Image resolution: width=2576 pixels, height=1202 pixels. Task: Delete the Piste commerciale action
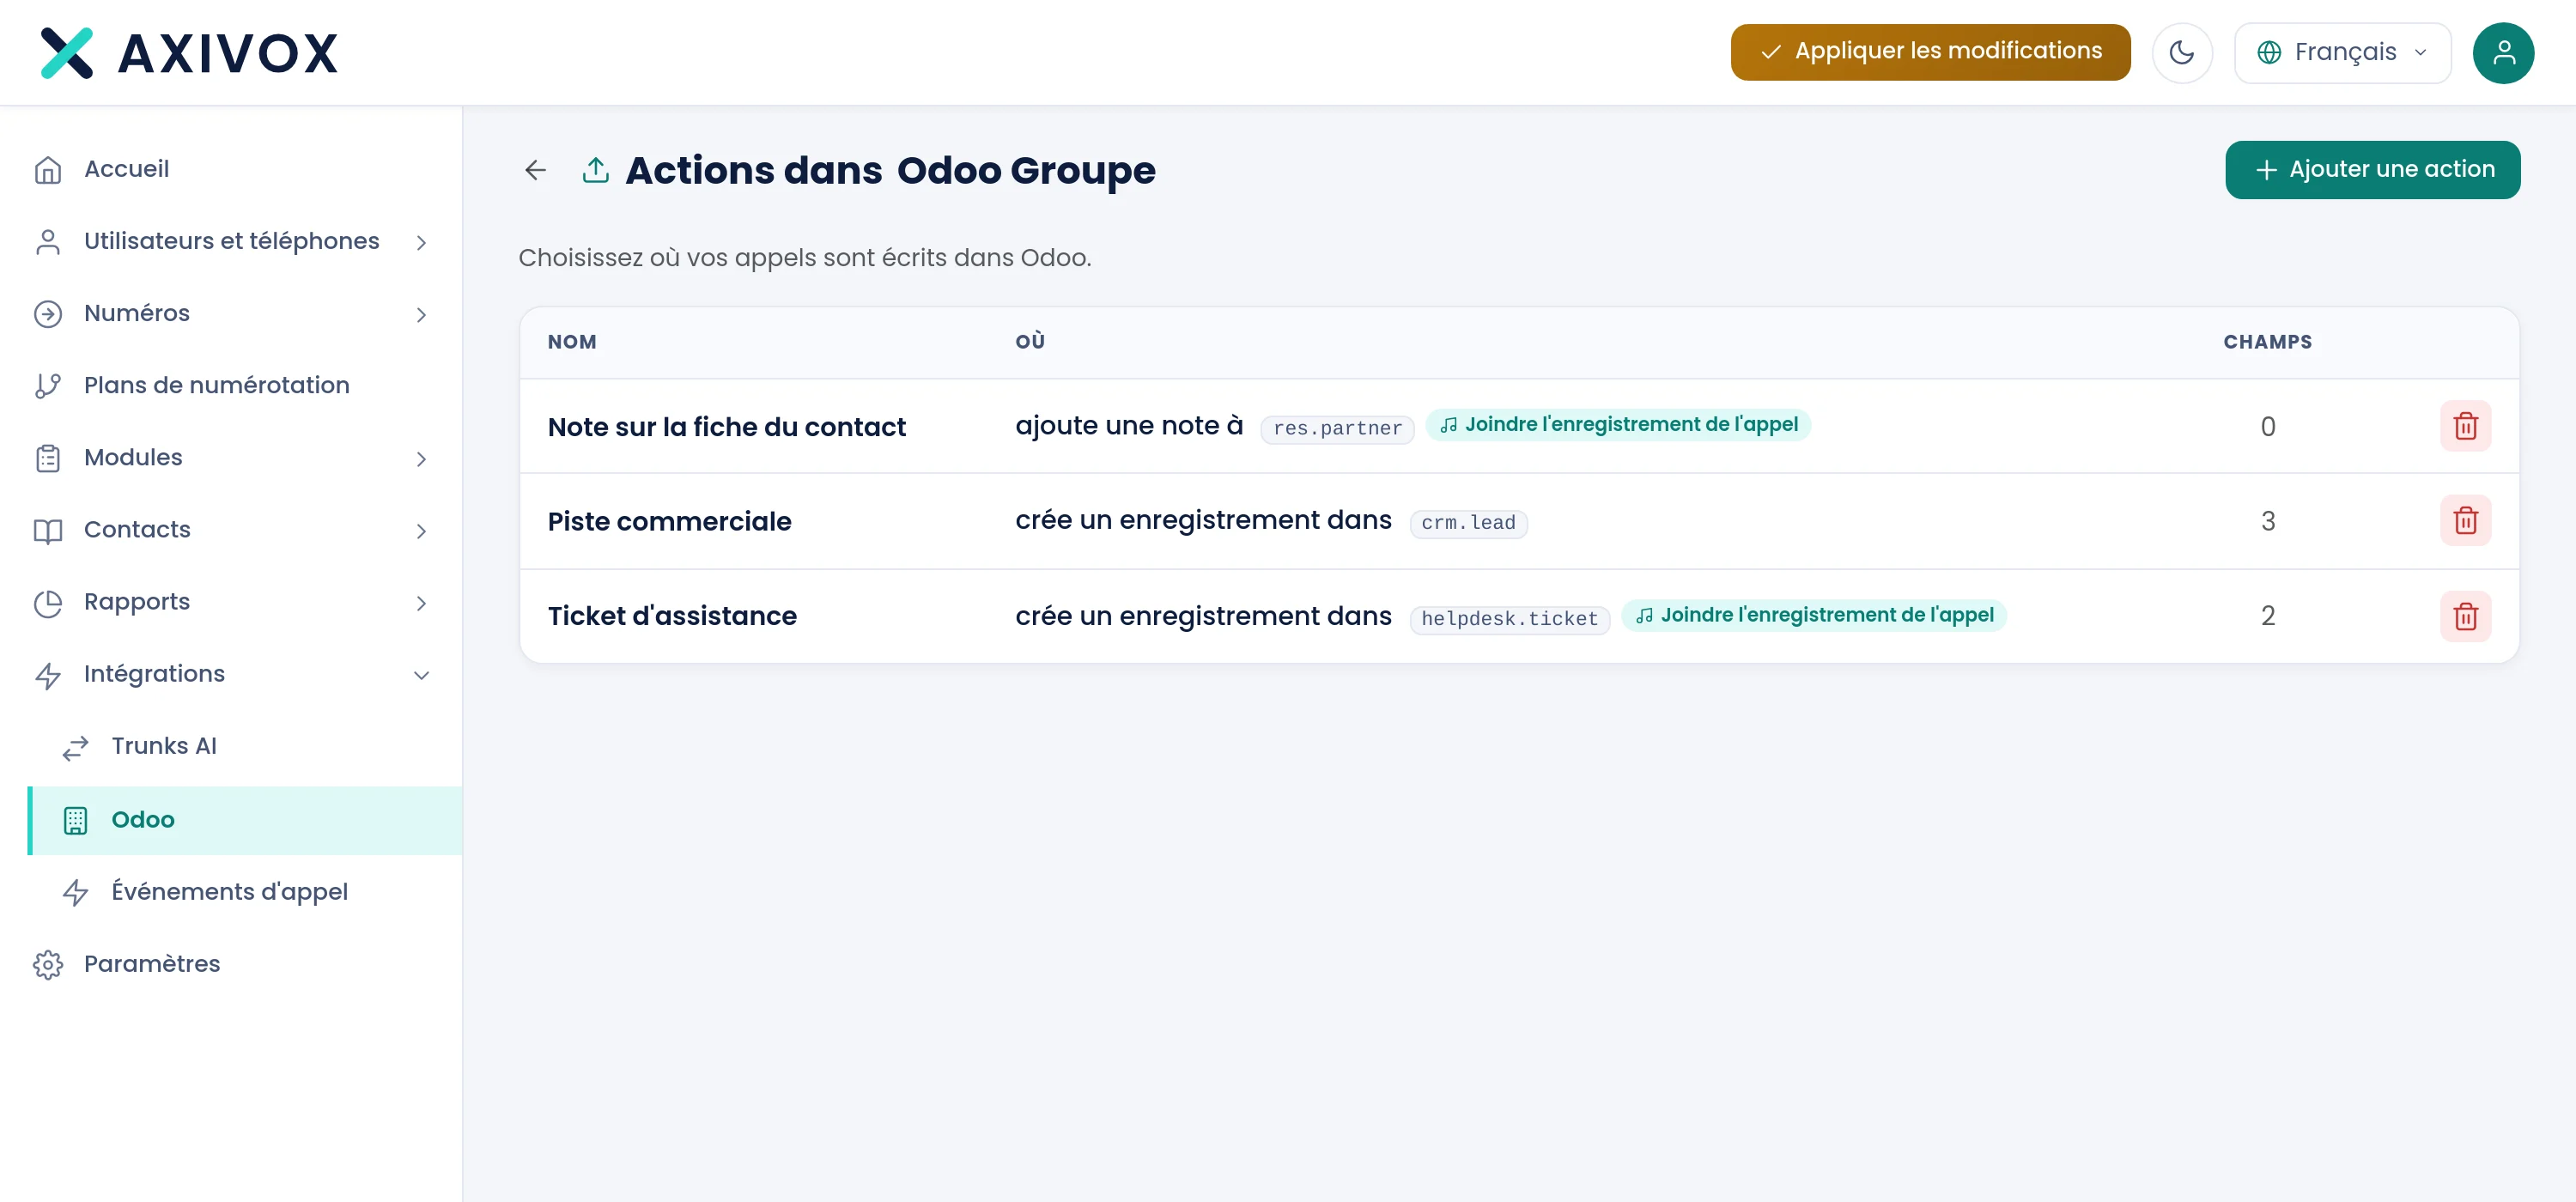coord(2465,521)
